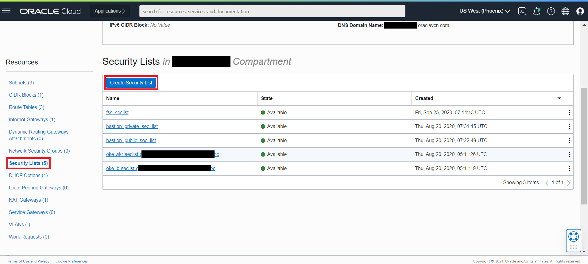Click the oraclevcn.com DNS domain text

click(x=433, y=25)
